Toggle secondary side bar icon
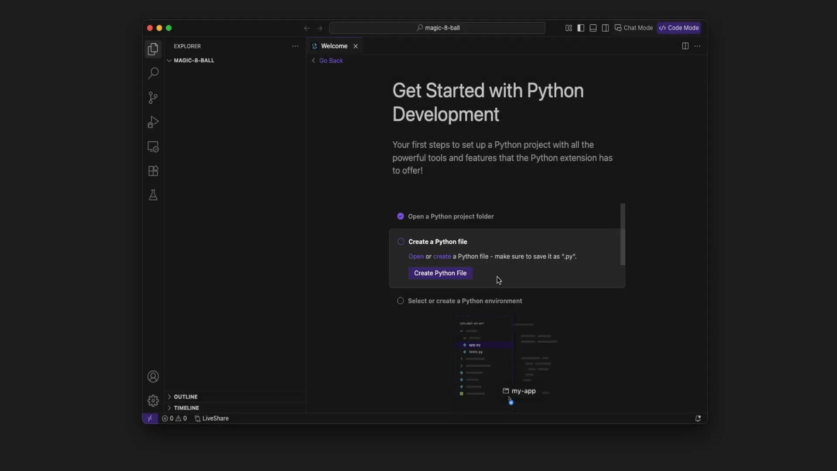The width and height of the screenshot is (837, 471). click(605, 28)
